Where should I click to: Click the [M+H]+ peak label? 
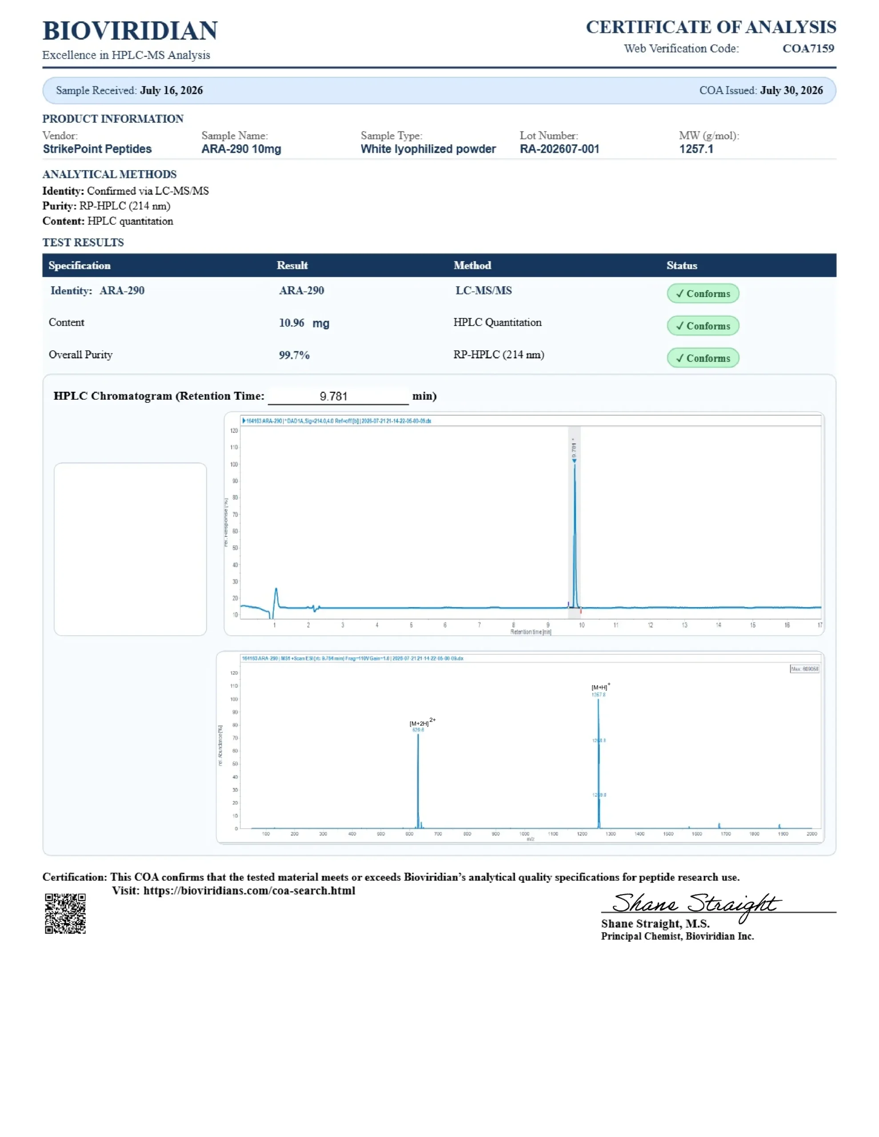[600, 687]
